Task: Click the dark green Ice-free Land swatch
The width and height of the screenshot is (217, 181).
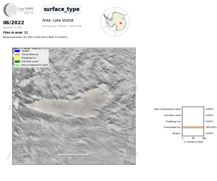Action: coord(17,61)
